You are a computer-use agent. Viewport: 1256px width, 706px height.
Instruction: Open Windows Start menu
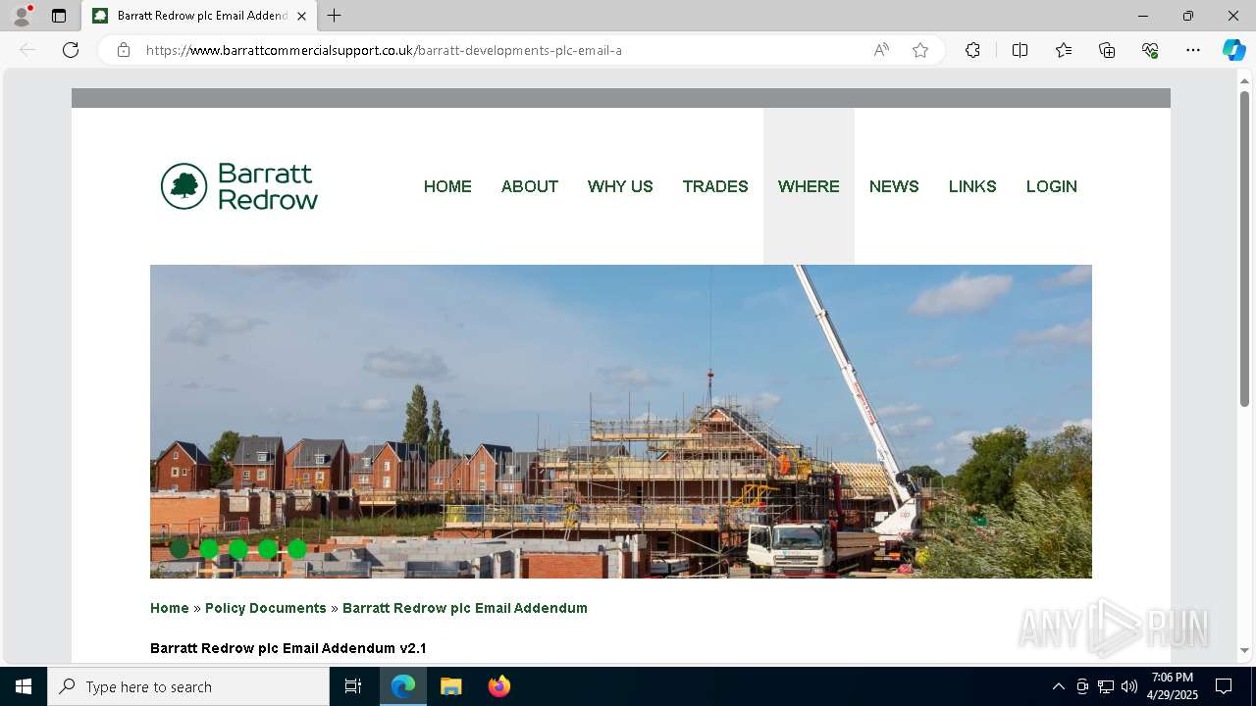point(24,686)
